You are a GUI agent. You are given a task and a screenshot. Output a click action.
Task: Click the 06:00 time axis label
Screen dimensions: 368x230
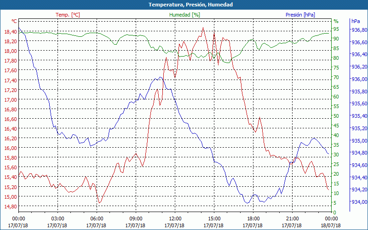tap(97, 219)
